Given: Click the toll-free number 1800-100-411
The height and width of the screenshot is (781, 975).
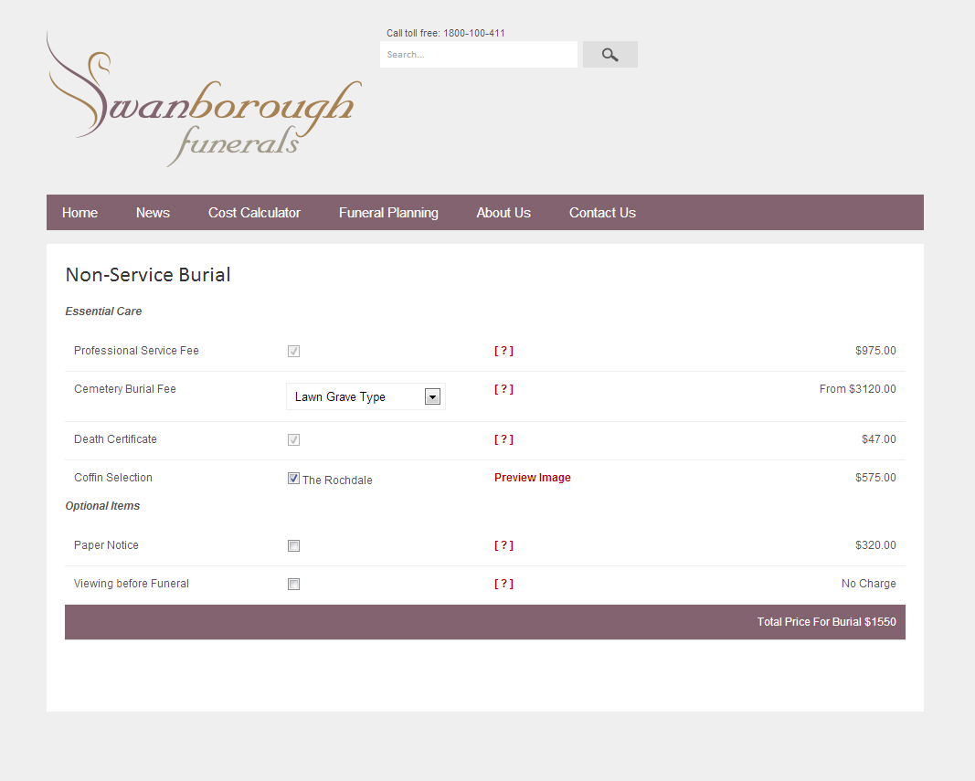Looking at the screenshot, I should pos(473,34).
